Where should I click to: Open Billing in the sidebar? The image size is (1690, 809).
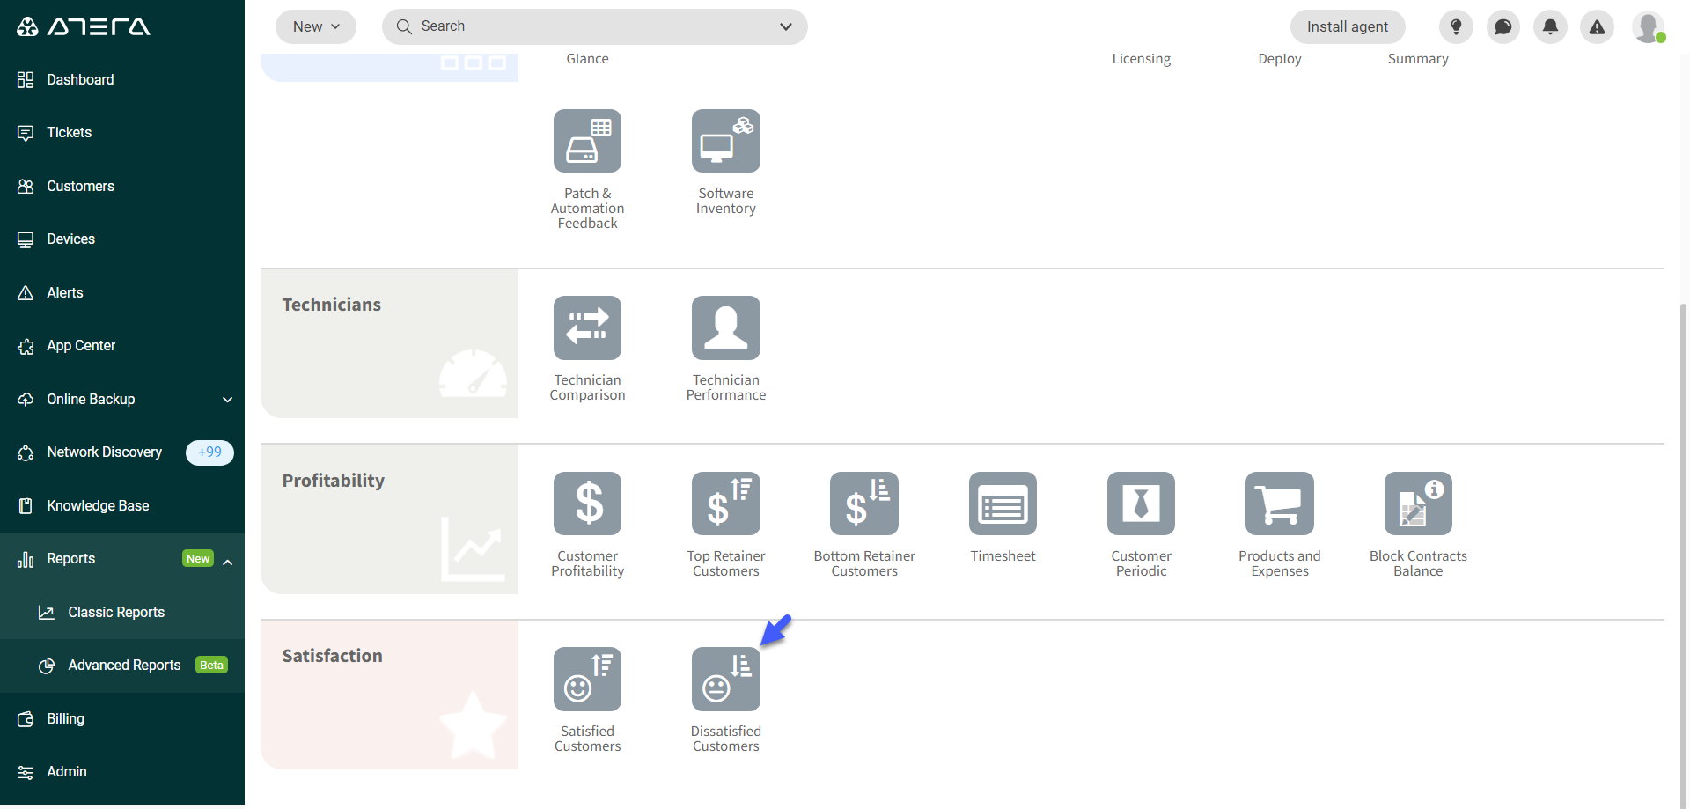[122, 718]
